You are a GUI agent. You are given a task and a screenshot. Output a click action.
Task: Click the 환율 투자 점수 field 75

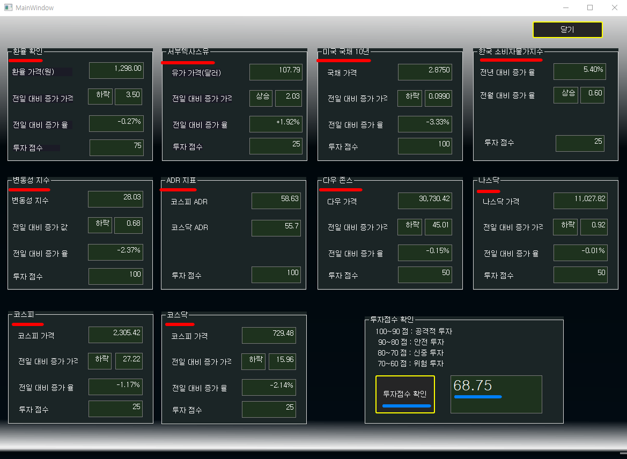pos(116,147)
